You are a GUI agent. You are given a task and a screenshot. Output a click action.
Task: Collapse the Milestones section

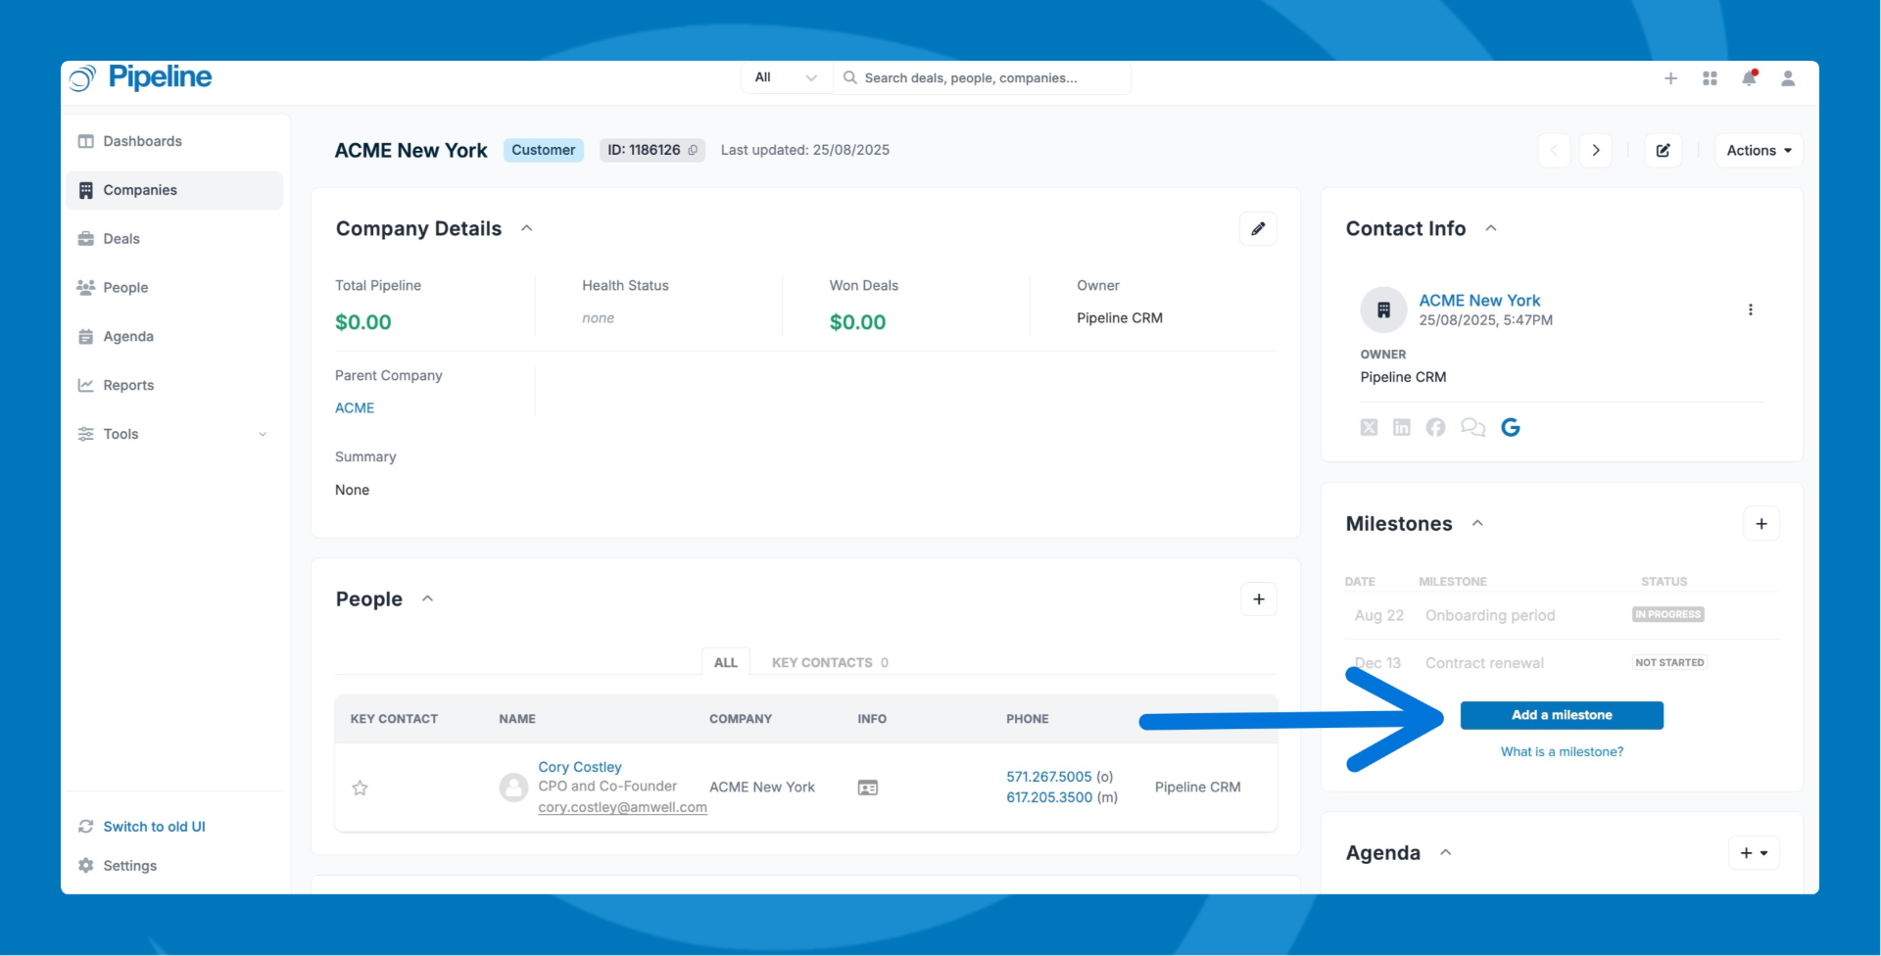pos(1477,523)
